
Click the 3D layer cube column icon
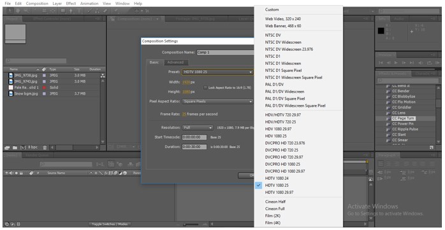125,173
